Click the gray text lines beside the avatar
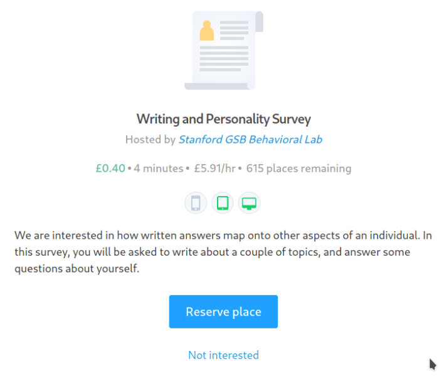The width and height of the screenshot is (439, 386). click(234, 30)
